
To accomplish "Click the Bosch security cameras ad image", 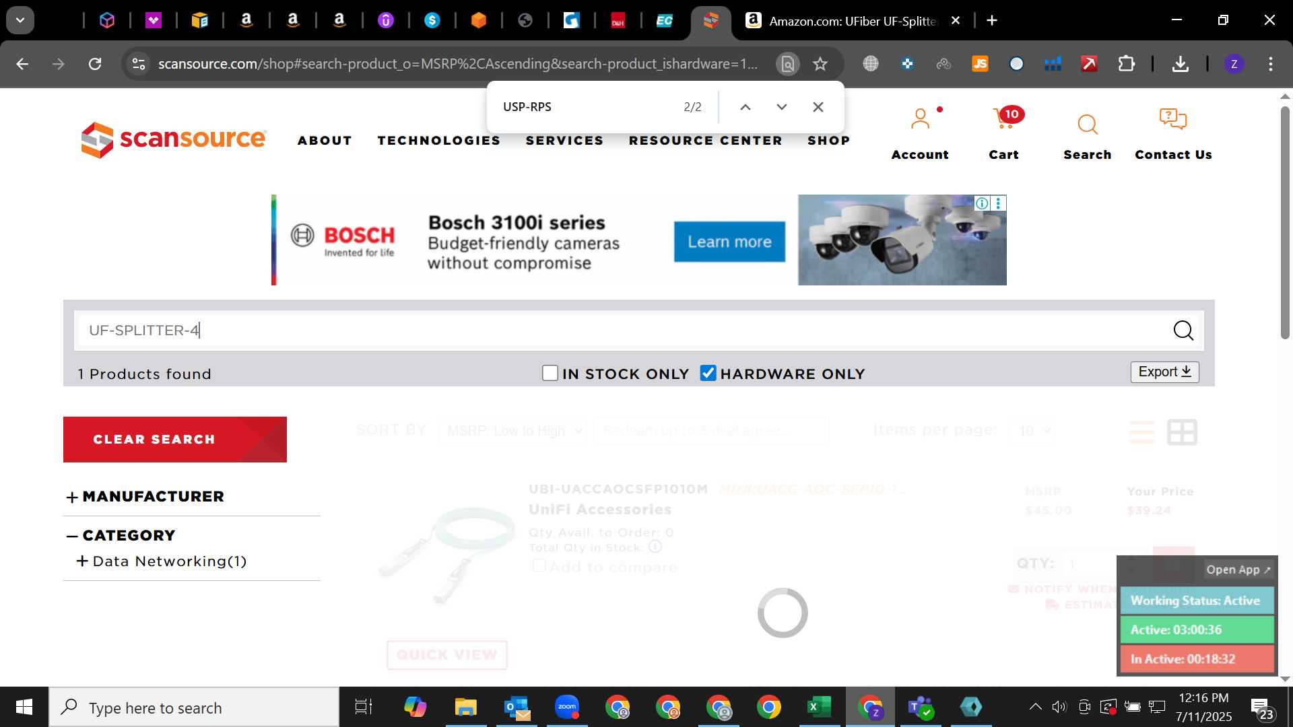I will pos(902,240).
